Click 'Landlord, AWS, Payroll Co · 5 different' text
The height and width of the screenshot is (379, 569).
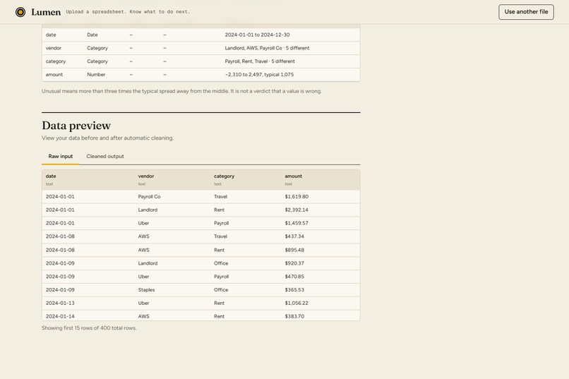click(267, 48)
